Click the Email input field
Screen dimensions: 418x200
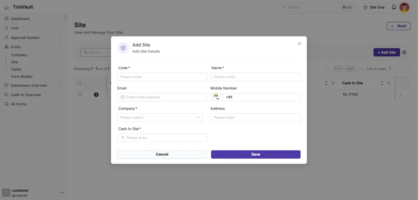162,97
